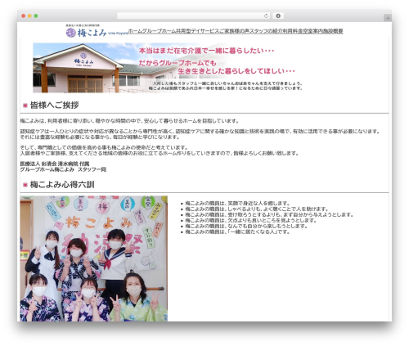Click the 梅こよみ logo
This screenshot has width=409, height=346.
tap(97, 31)
